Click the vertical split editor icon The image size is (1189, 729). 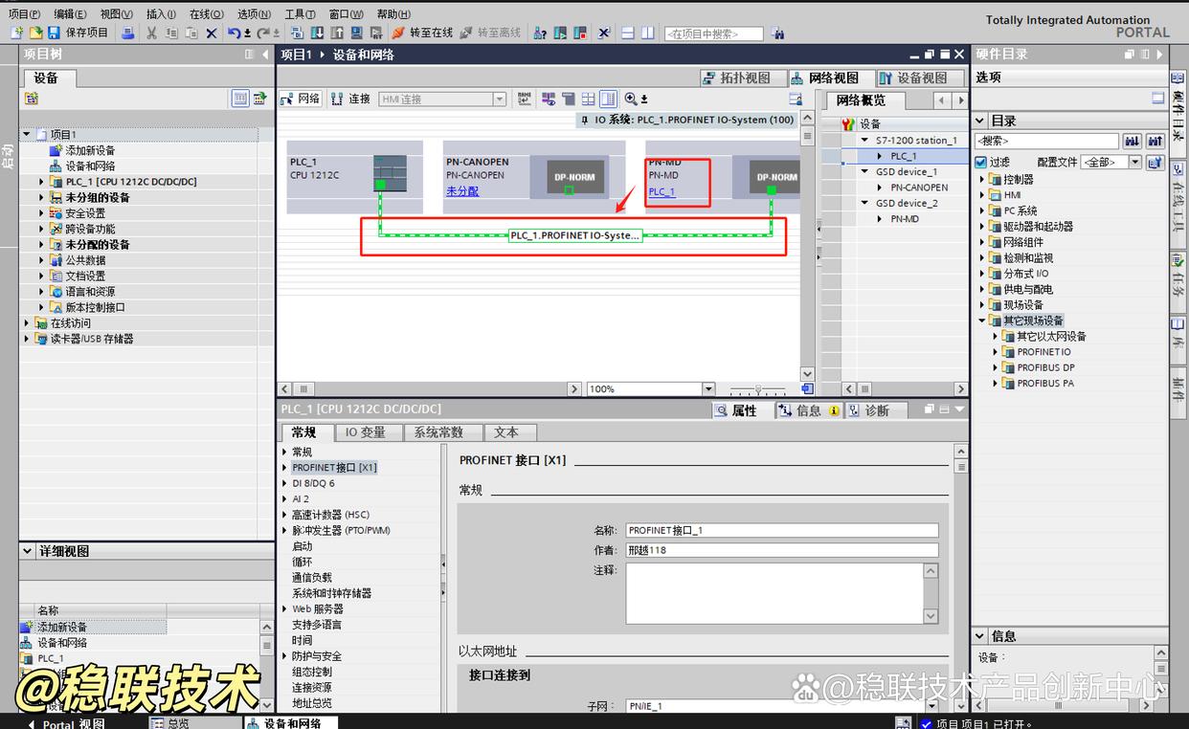648,33
